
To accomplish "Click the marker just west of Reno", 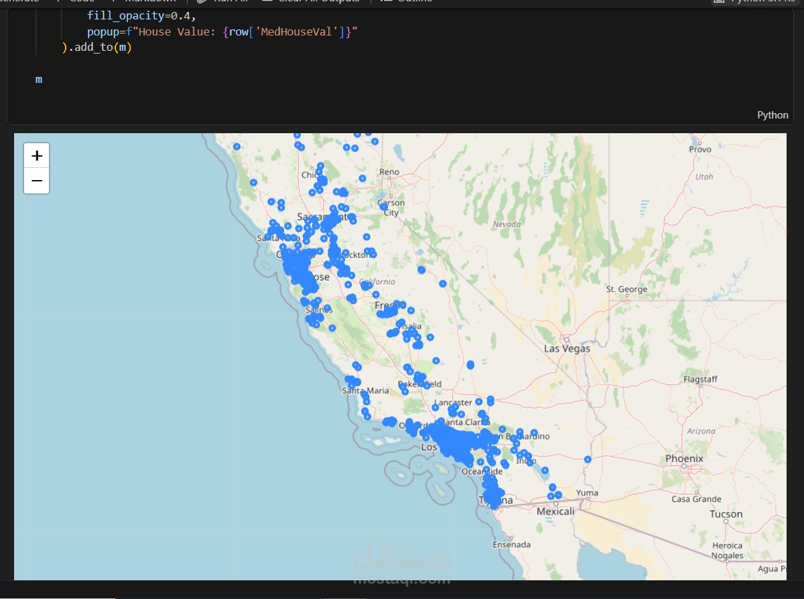I will pyautogui.click(x=362, y=178).
